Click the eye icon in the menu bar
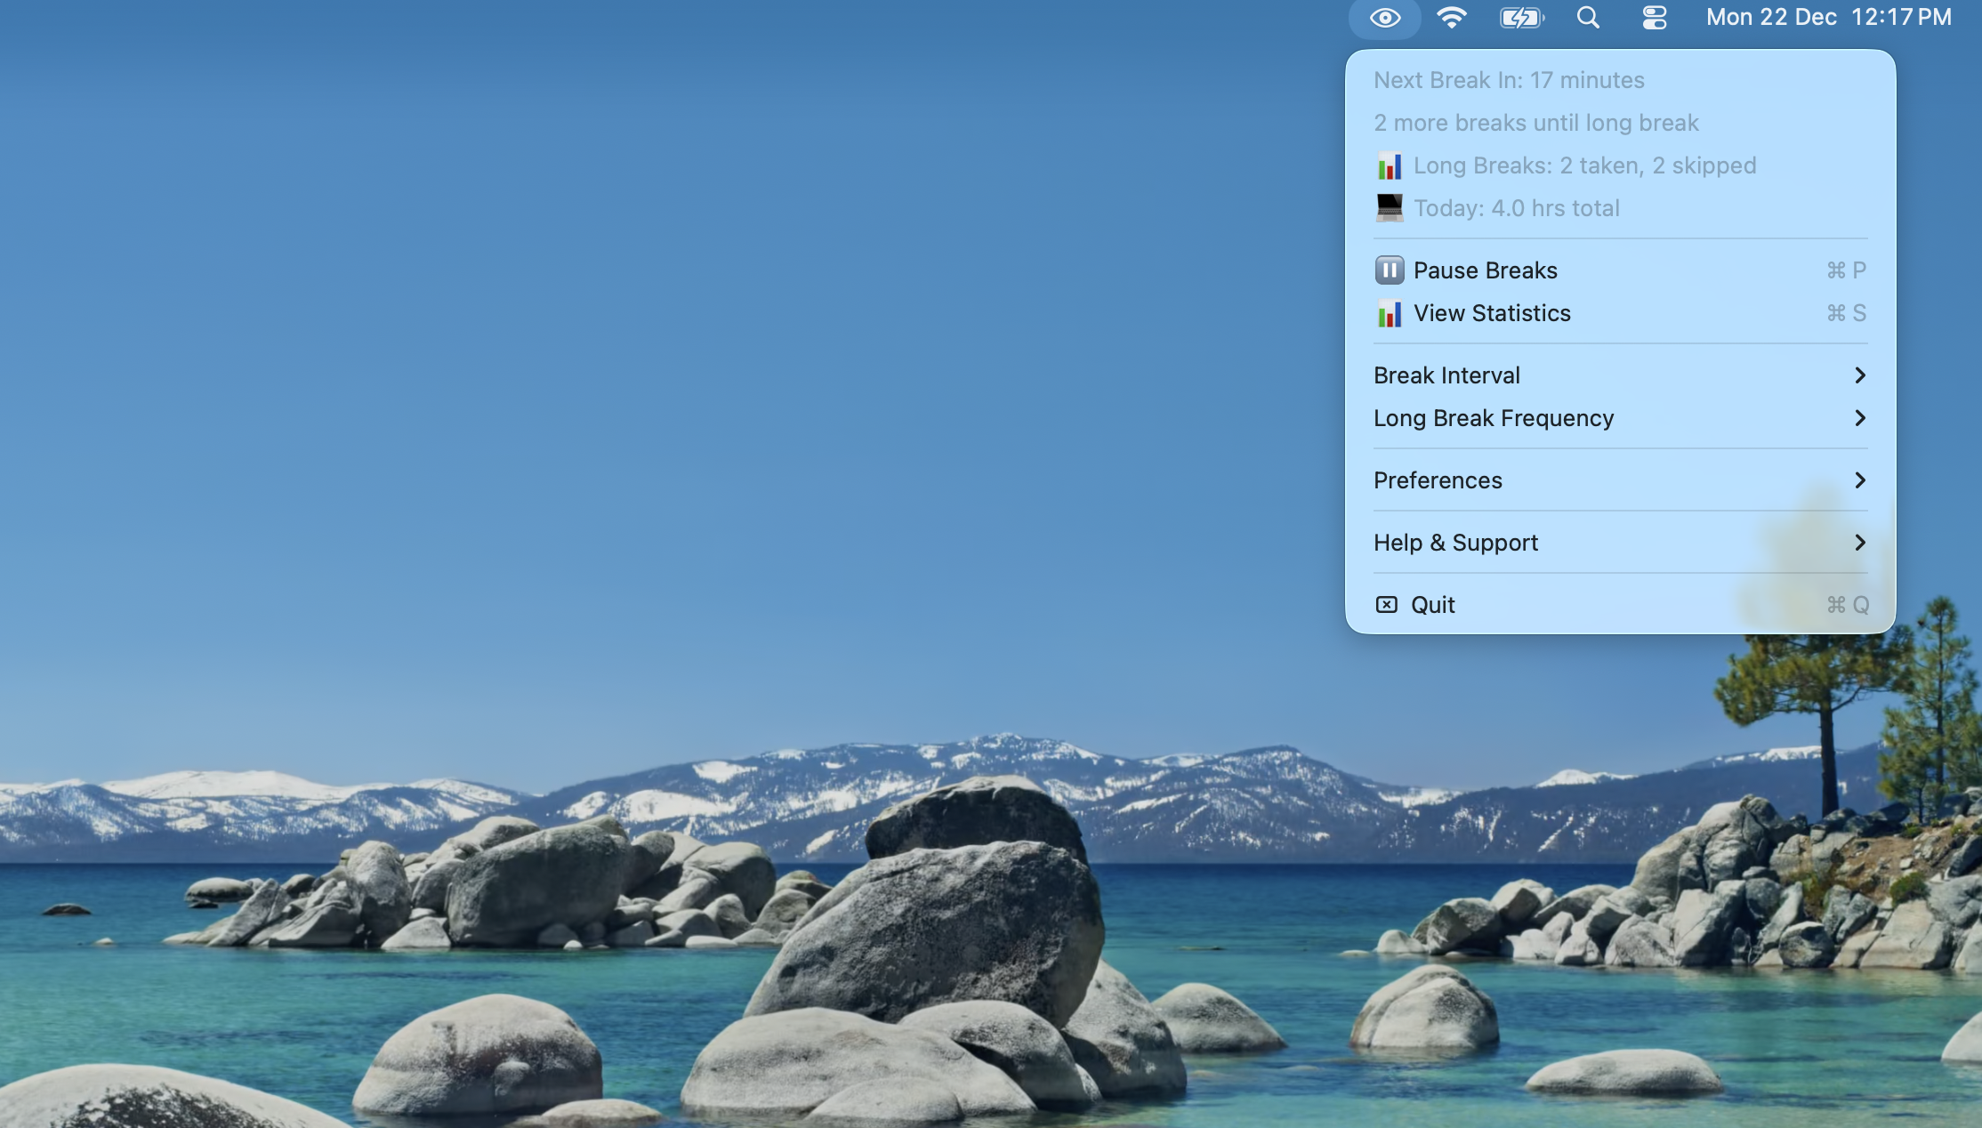Viewport: 1982px width, 1128px height. [1384, 17]
